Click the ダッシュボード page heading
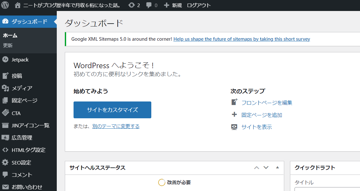Screen dimensions: 360x191 coord(94,23)
